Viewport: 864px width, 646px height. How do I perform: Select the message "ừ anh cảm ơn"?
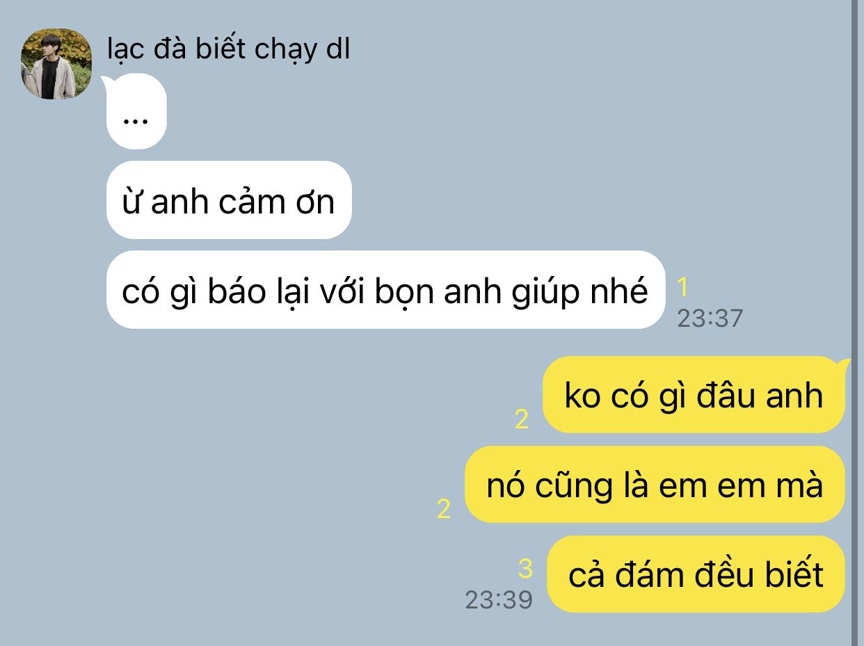coord(229,200)
